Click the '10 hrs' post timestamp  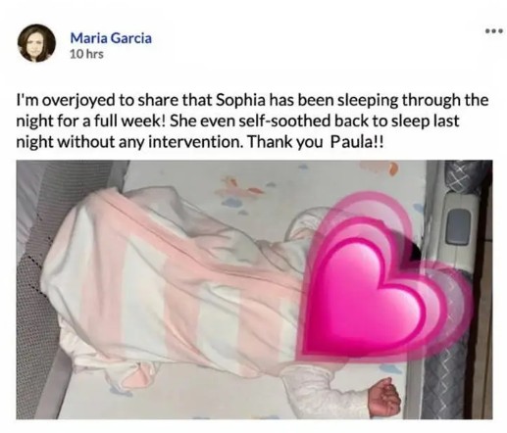[x=86, y=54]
